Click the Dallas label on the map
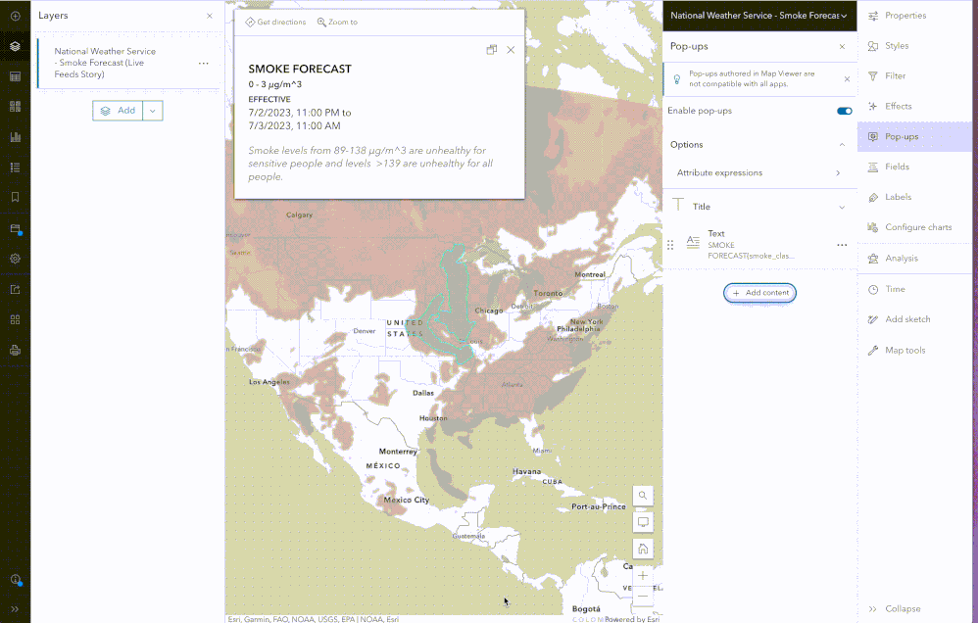Image resolution: width=978 pixels, height=623 pixels. pos(423,393)
